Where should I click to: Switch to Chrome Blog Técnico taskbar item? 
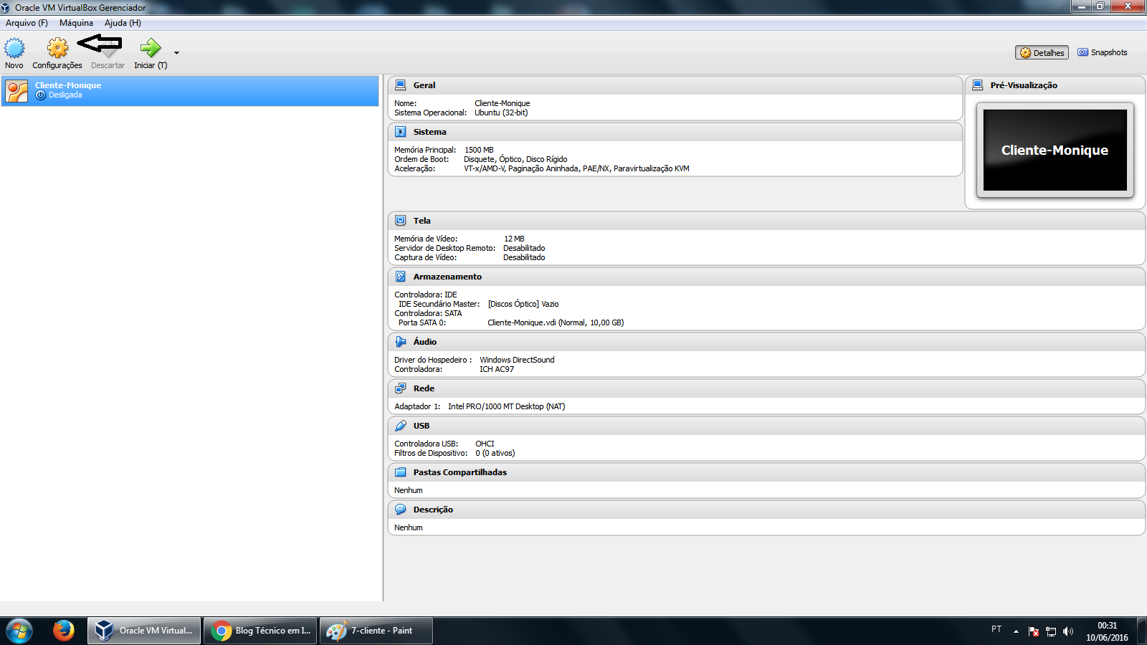point(260,631)
